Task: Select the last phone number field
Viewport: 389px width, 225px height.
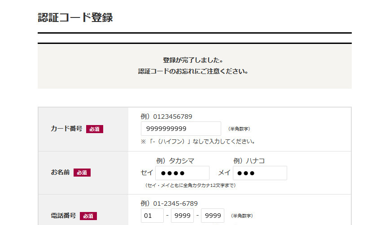Action: (x=212, y=216)
